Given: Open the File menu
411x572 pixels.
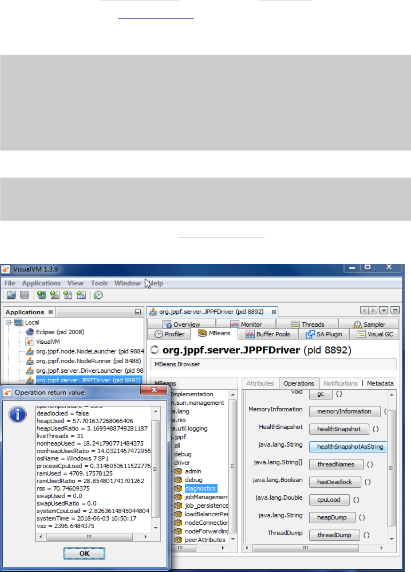Looking at the screenshot, I should coord(10,283).
